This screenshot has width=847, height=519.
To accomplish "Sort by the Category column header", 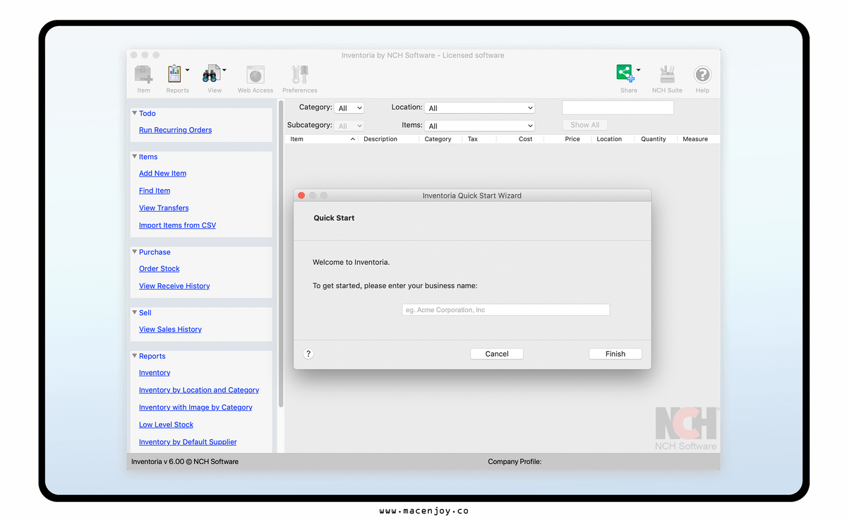I will point(440,139).
